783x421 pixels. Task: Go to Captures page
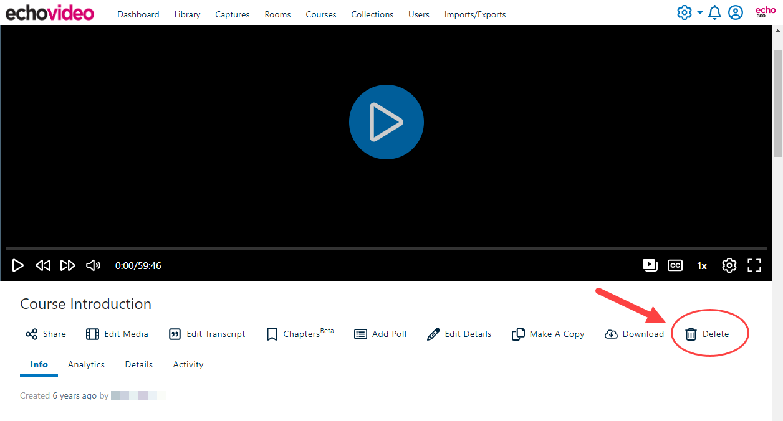233,14
